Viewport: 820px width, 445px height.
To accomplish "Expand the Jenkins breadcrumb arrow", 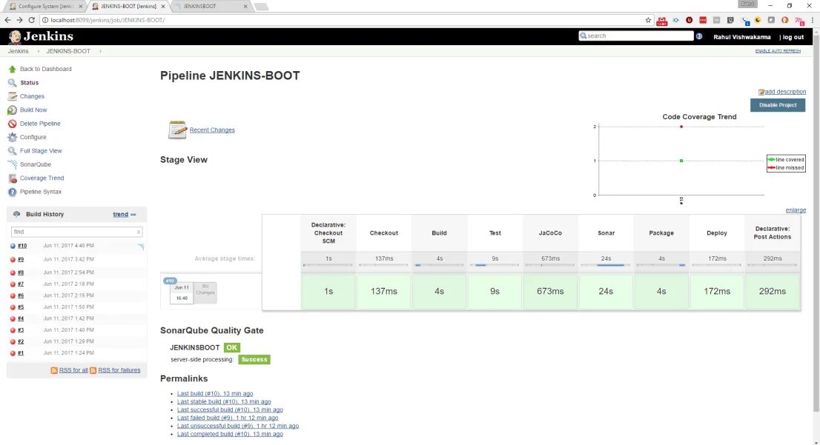I will (38, 51).
